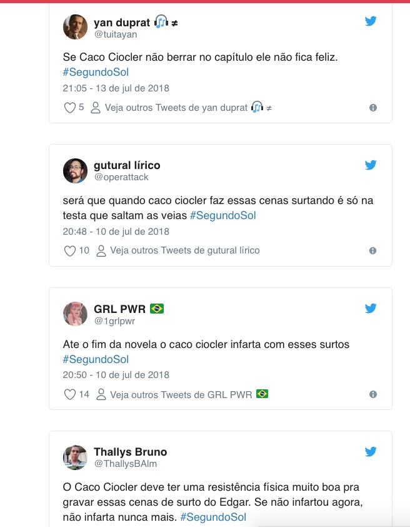Click Thallys Bruno's profile photo
410x527 pixels.
tap(75, 458)
